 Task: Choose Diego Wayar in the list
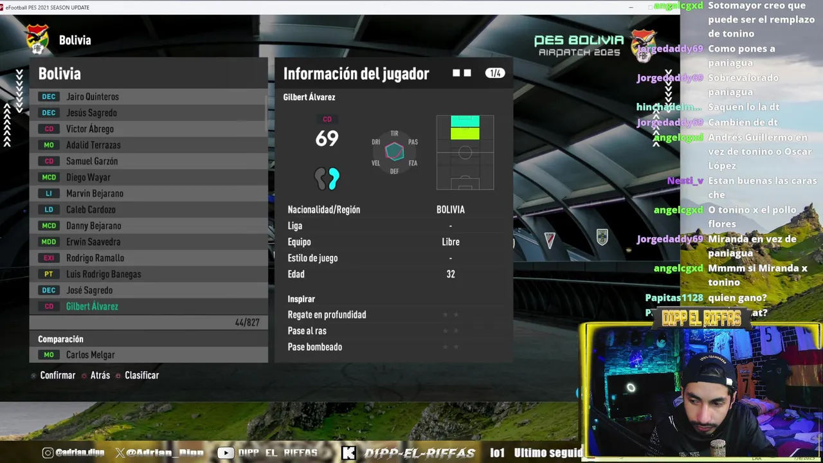(147, 177)
